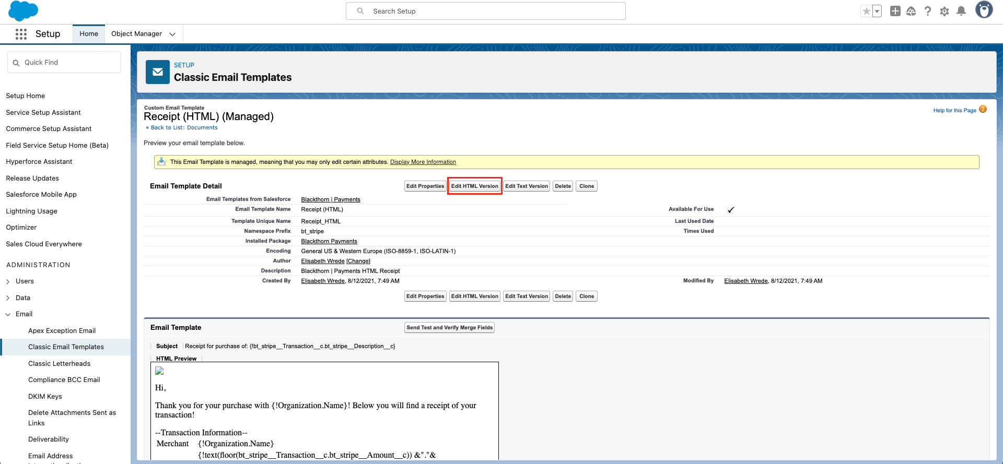Focus the Search Setup field
Viewport: 1003px width, 464px height.
click(x=486, y=11)
